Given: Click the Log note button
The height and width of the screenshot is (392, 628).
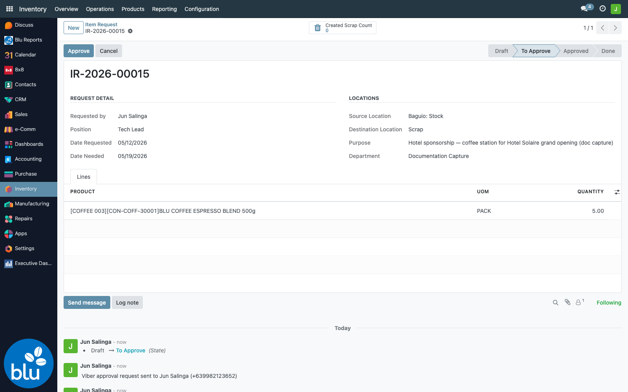Looking at the screenshot, I should pyautogui.click(x=127, y=303).
